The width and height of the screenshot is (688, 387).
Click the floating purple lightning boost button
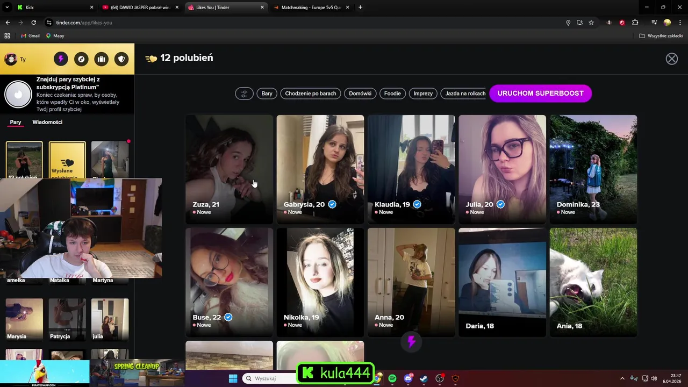point(412,341)
